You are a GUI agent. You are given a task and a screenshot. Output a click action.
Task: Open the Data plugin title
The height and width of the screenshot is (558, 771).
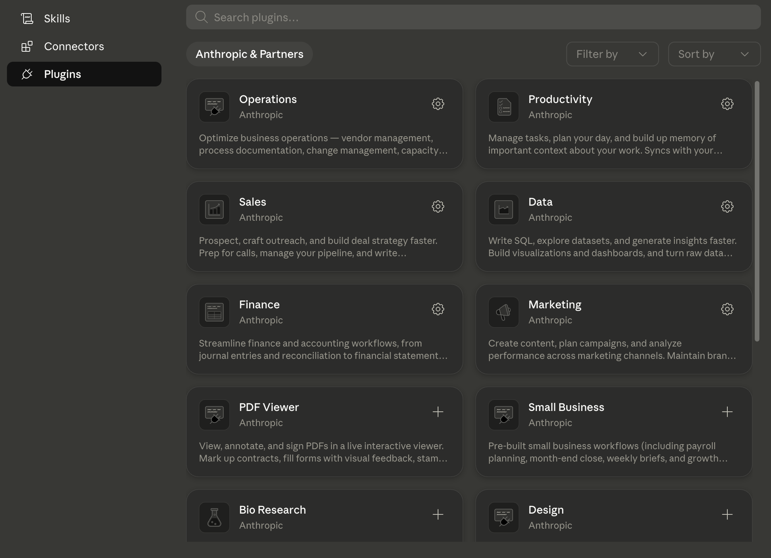pos(540,202)
